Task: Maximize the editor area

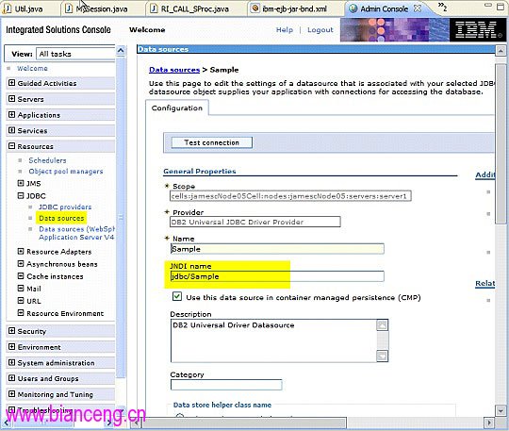Action: tap(501, 6)
